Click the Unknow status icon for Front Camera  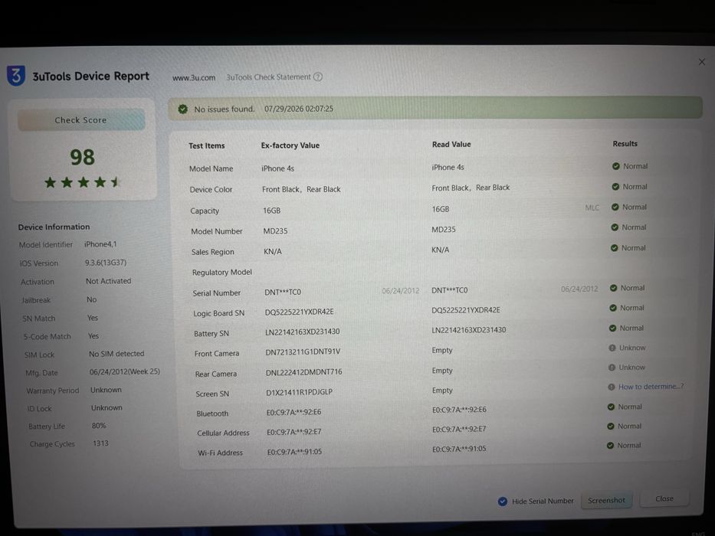[612, 348]
